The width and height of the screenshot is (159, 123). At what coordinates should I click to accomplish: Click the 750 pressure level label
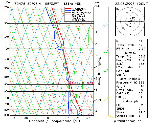click(x=7, y=104)
